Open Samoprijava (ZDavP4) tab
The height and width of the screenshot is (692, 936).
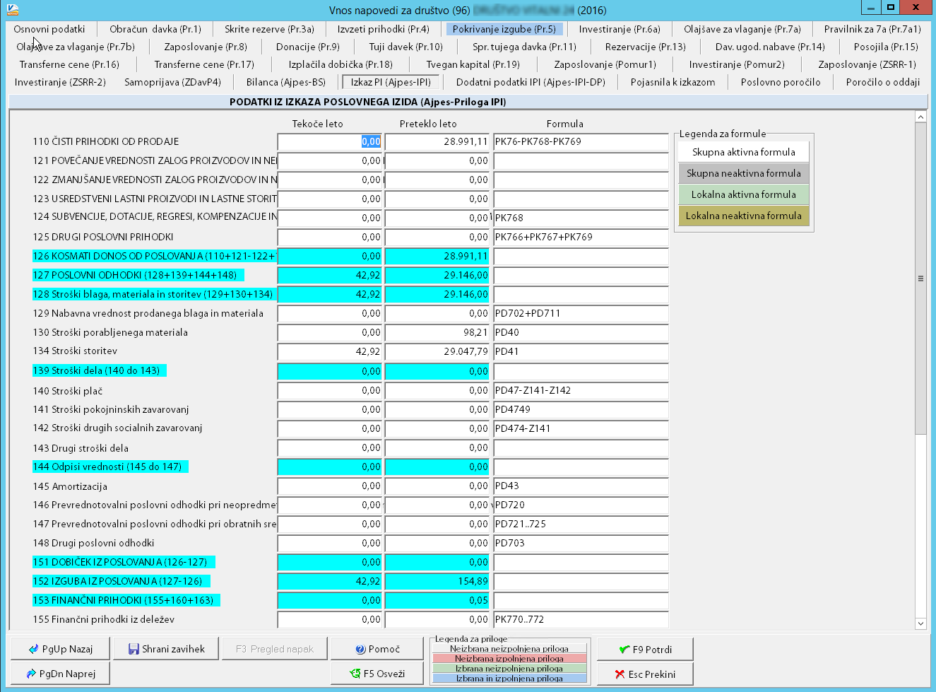[172, 82]
